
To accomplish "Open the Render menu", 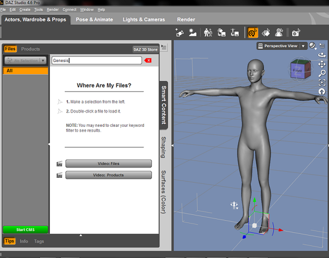I will [x=53, y=10].
